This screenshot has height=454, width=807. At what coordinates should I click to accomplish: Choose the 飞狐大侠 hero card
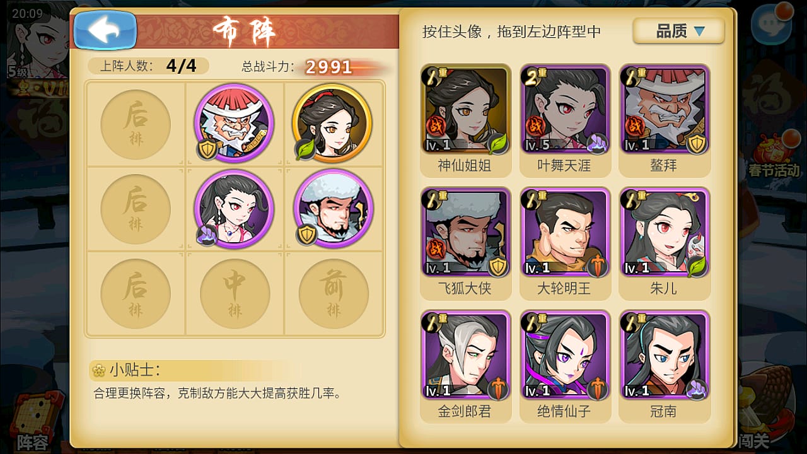(x=465, y=243)
